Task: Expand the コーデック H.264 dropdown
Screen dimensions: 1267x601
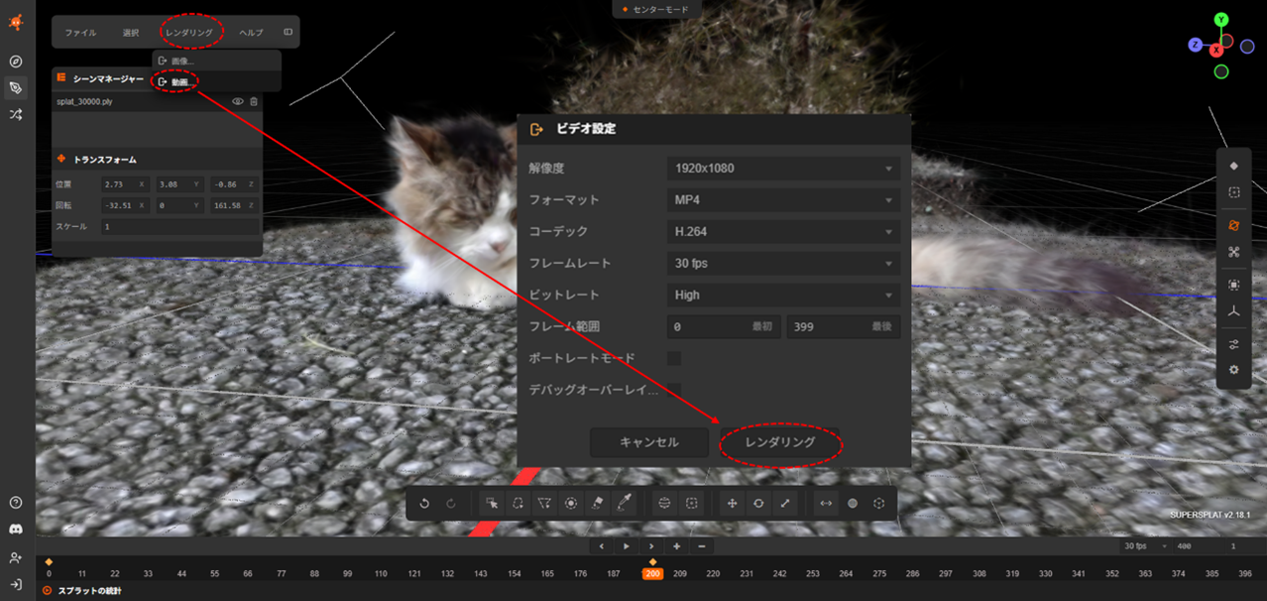Action: point(783,232)
